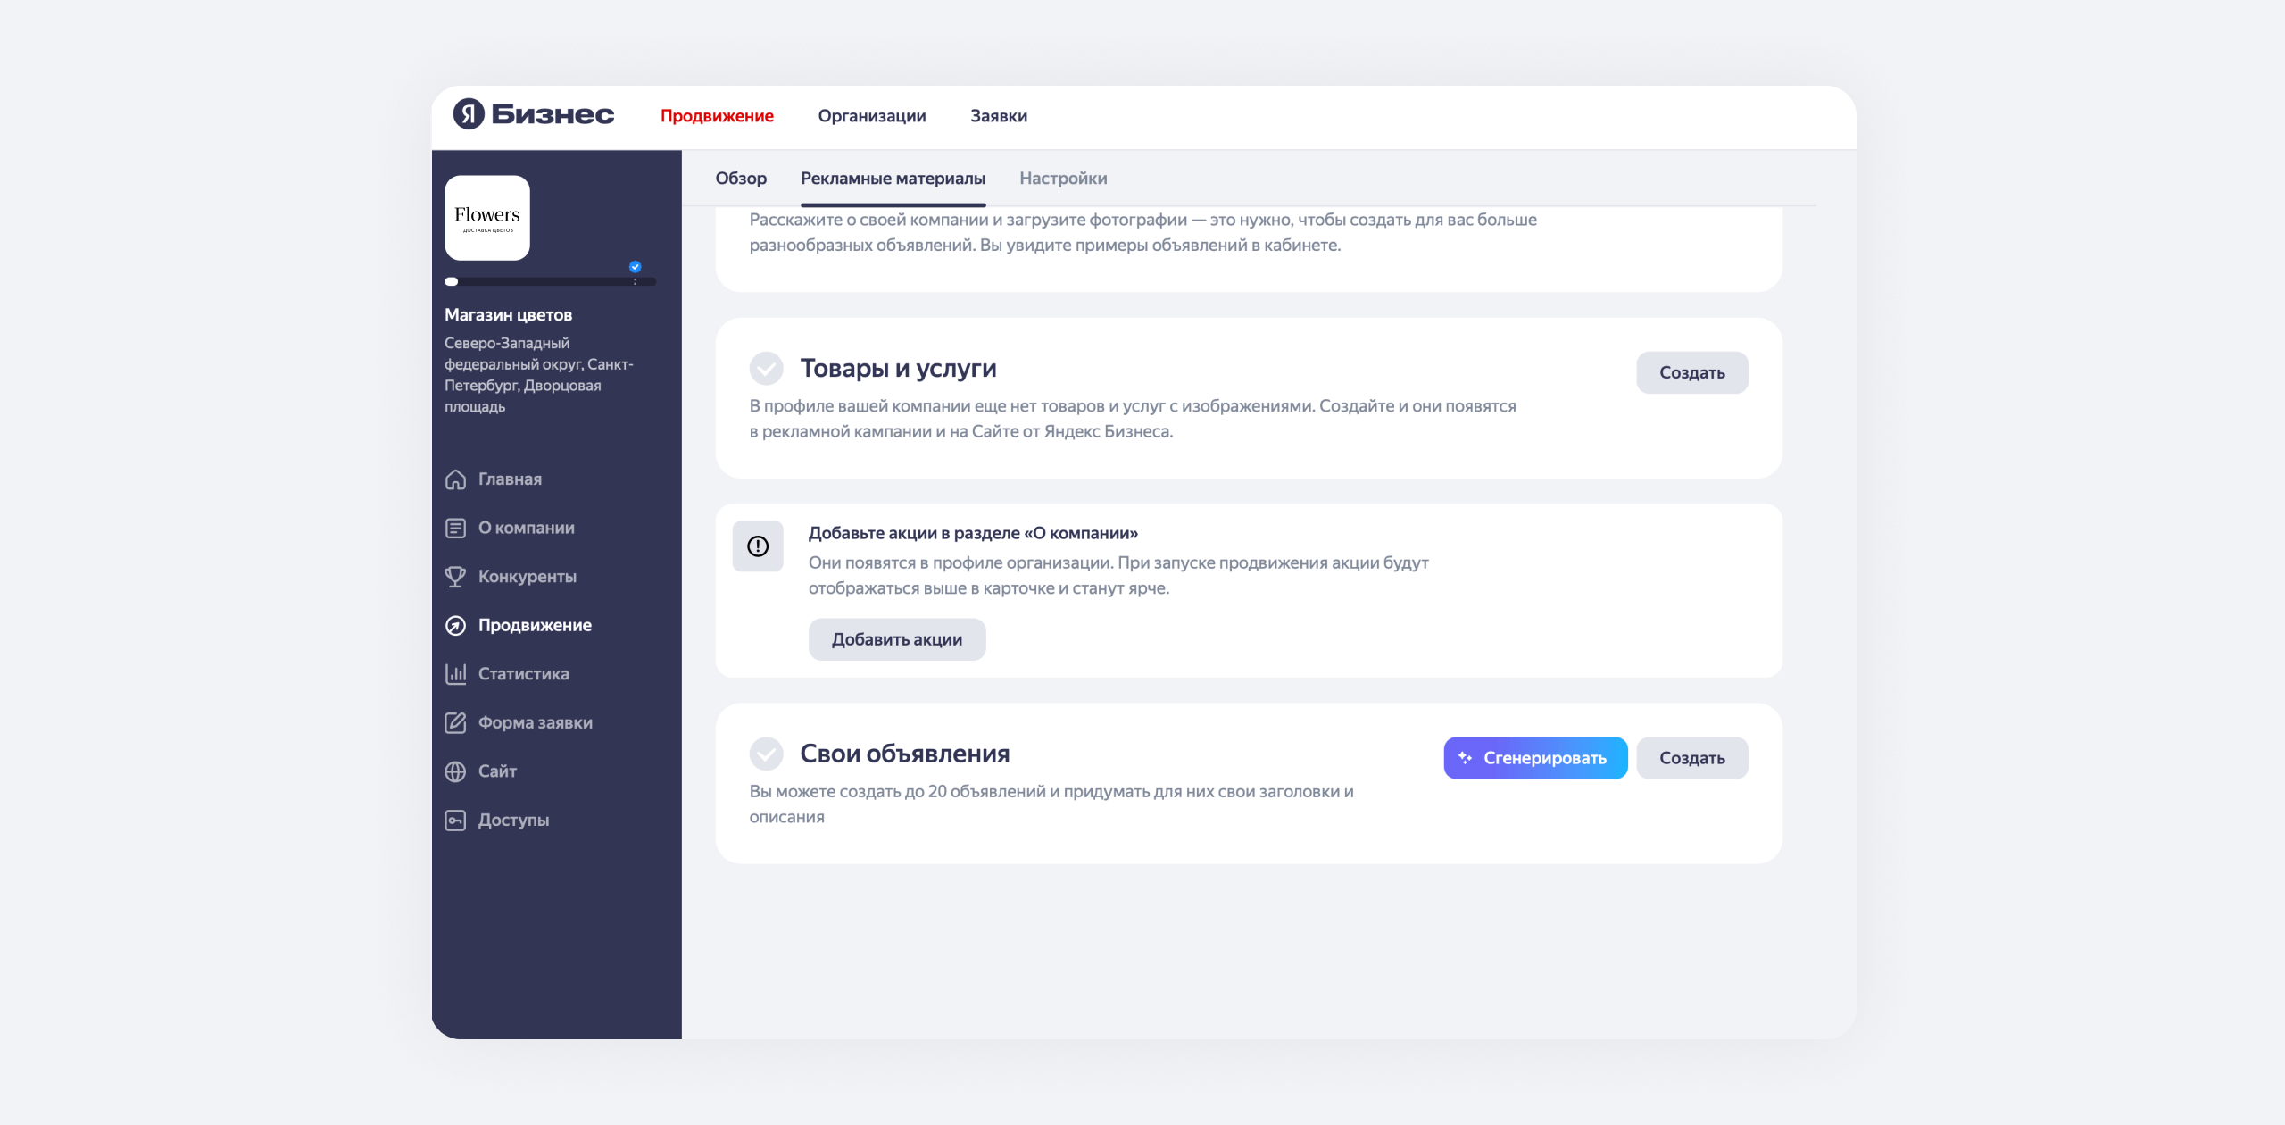Click the Статистика bar chart icon
This screenshot has width=2285, height=1125.
455,674
